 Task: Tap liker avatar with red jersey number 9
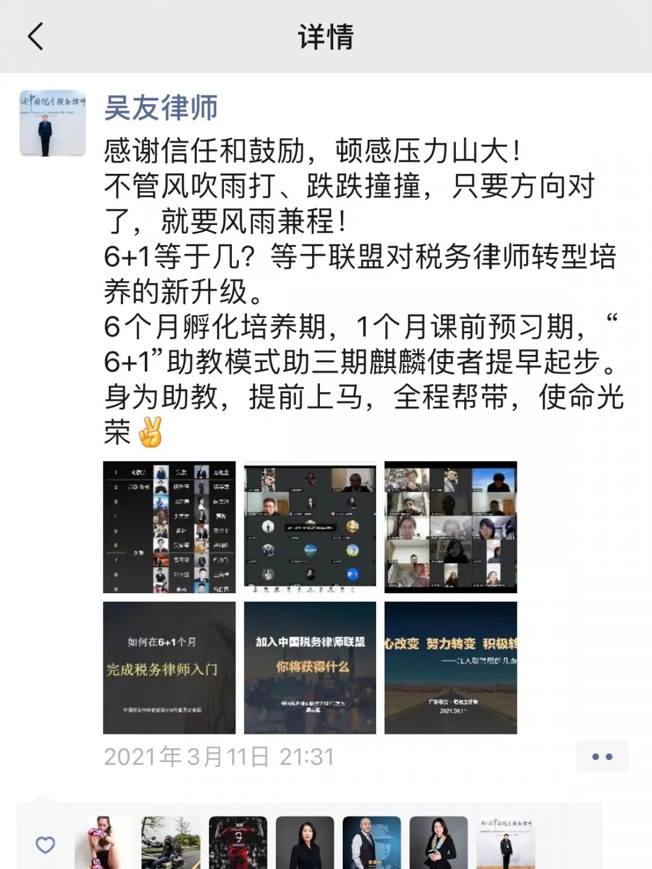[x=238, y=843]
